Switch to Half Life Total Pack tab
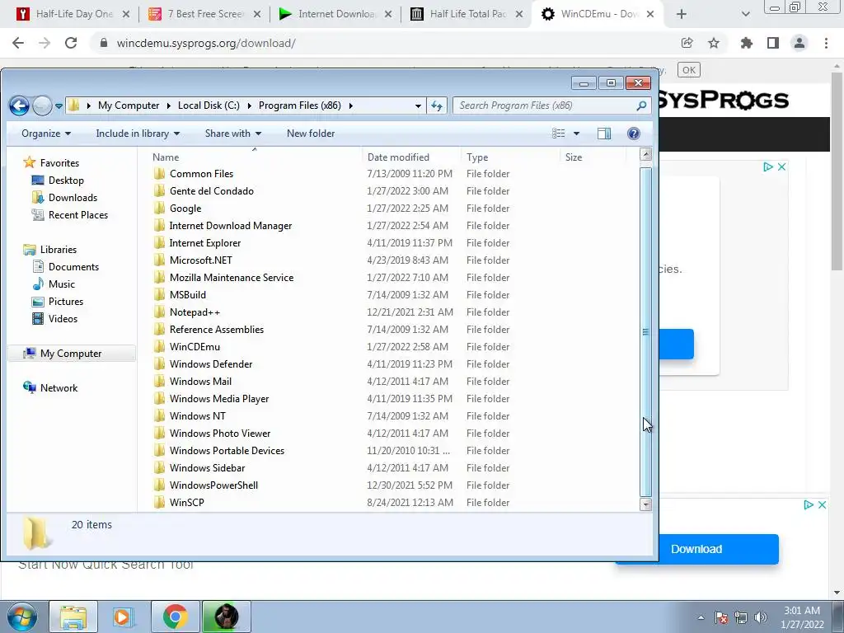 467,14
